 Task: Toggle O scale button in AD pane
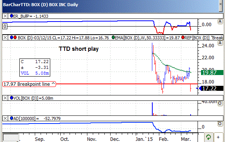pos(220,124)
